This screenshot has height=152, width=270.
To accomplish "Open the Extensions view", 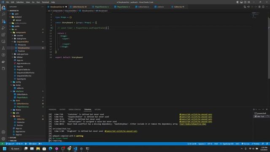I will pos(3,35).
